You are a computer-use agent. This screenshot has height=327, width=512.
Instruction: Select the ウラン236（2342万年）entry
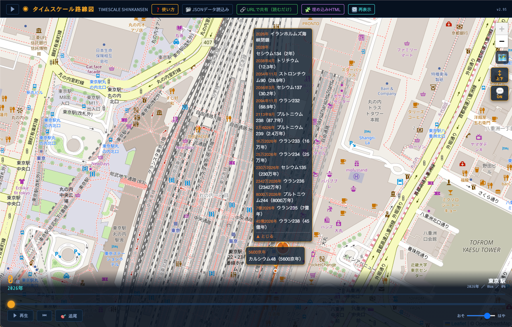click(x=282, y=184)
